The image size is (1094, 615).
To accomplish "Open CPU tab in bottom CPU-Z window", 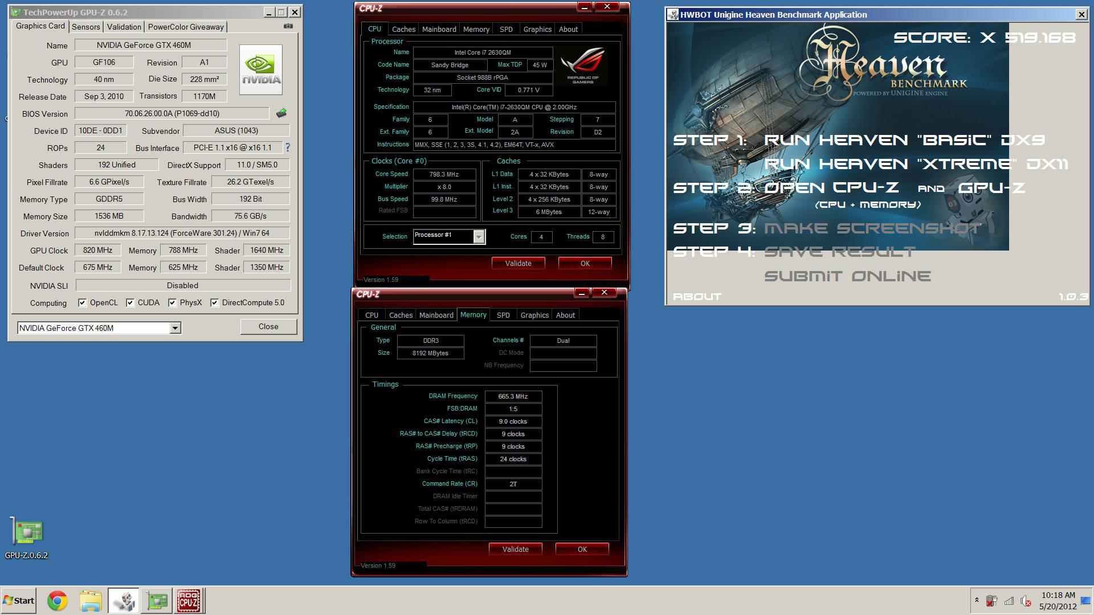I will pyautogui.click(x=372, y=315).
